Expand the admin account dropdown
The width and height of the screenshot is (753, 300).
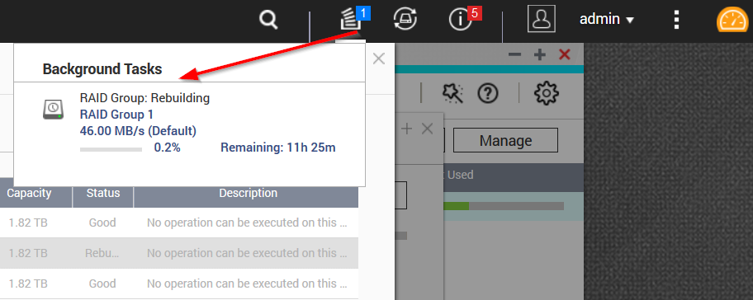point(607,19)
